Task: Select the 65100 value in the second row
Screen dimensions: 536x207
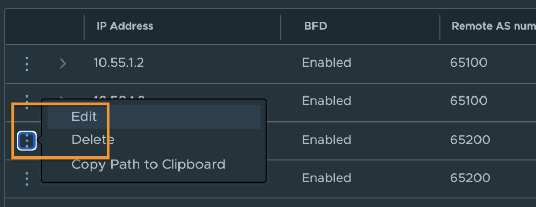Action: (468, 101)
